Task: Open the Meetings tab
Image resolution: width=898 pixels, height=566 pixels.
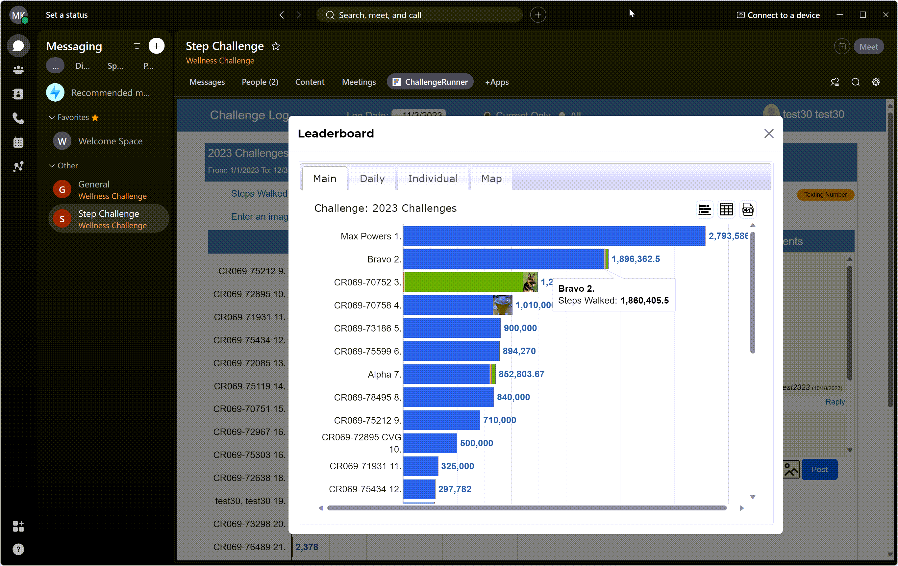Action: pos(359,82)
